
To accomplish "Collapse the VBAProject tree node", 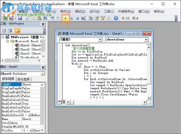I will click(x=3, y=37).
